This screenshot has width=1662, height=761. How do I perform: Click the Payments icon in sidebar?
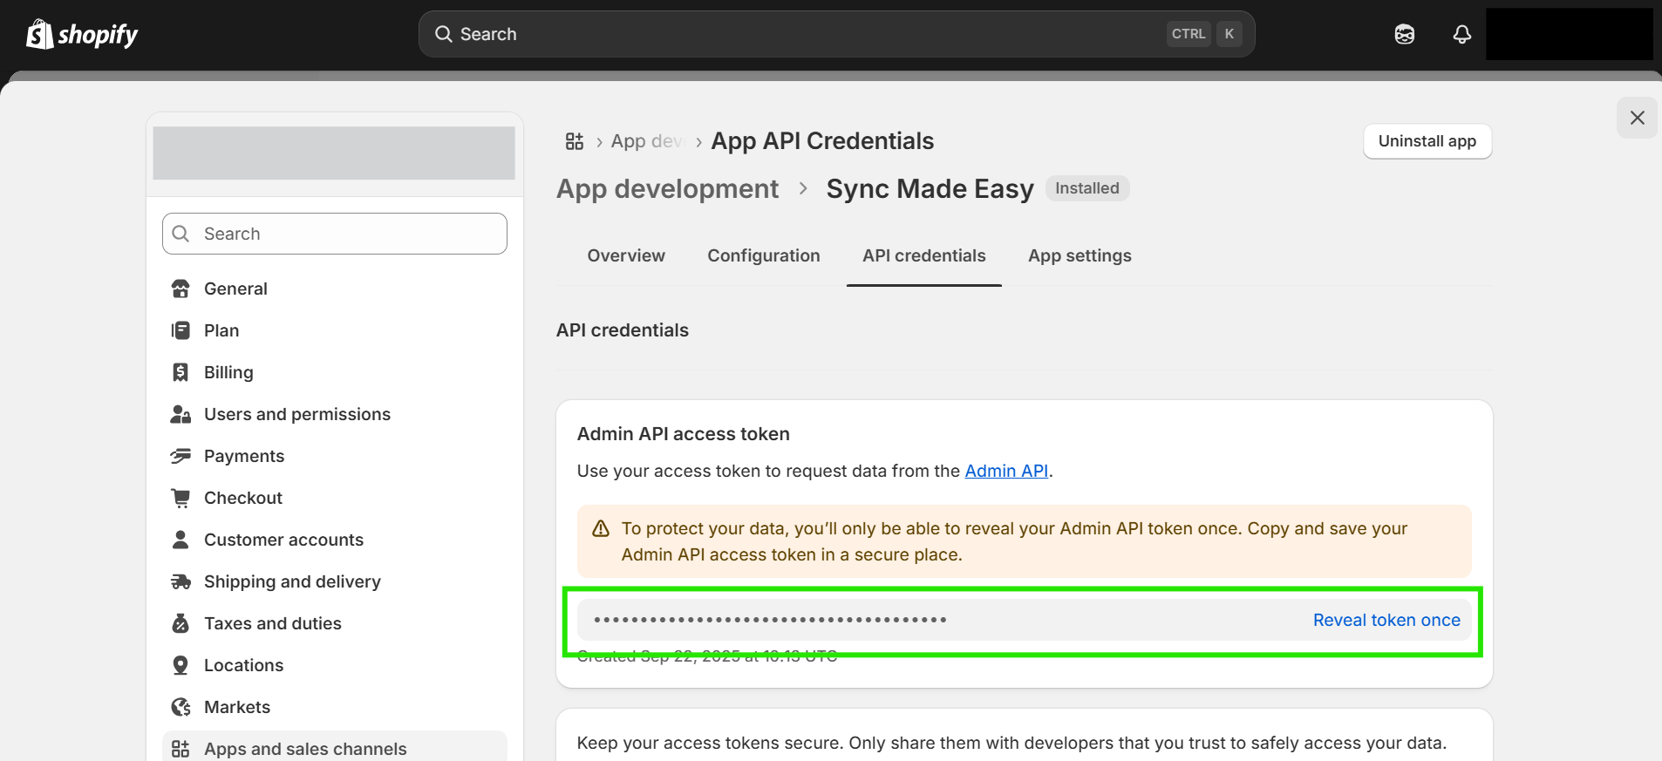(181, 456)
